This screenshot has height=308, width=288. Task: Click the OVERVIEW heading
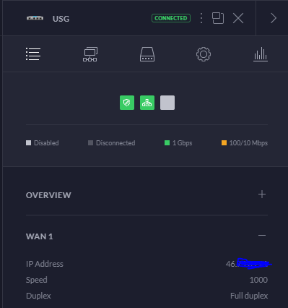(48, 195)
